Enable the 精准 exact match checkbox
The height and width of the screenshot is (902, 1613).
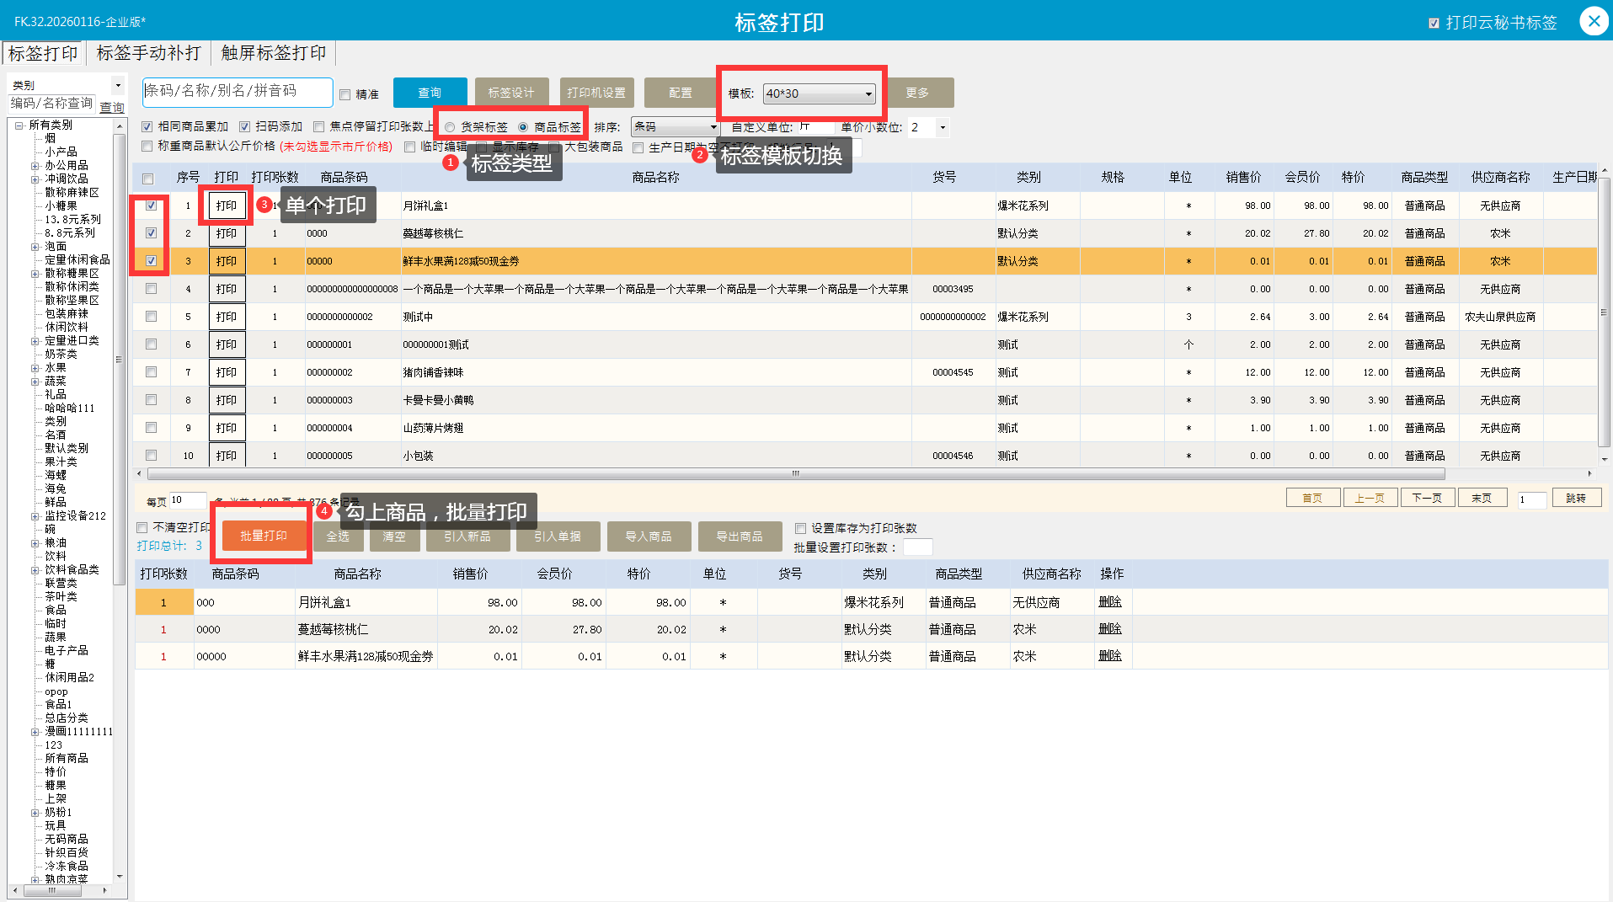pos(345,94)
